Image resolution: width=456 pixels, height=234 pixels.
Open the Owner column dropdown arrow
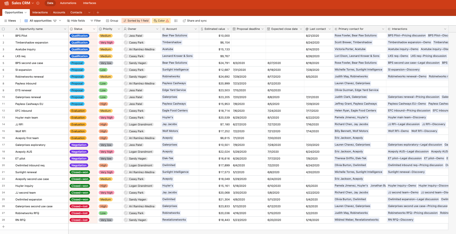(x=157, y=29)
